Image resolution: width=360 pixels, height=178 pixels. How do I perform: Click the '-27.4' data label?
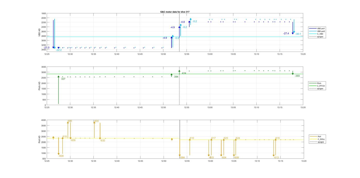[x=286, y=33]
